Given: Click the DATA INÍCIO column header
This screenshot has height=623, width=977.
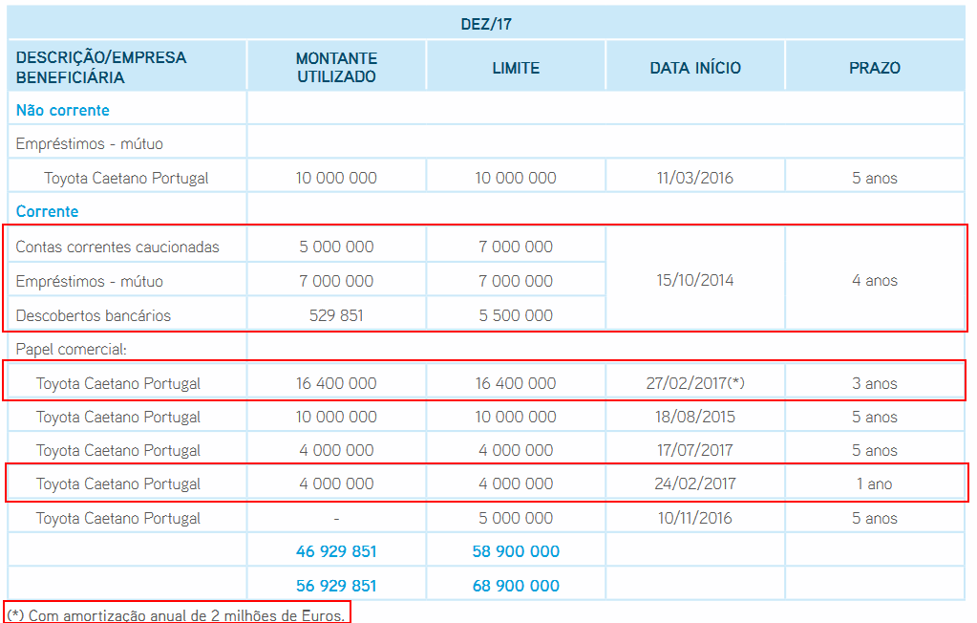Looking at the screenshot, I should click(x=695, y=68).
